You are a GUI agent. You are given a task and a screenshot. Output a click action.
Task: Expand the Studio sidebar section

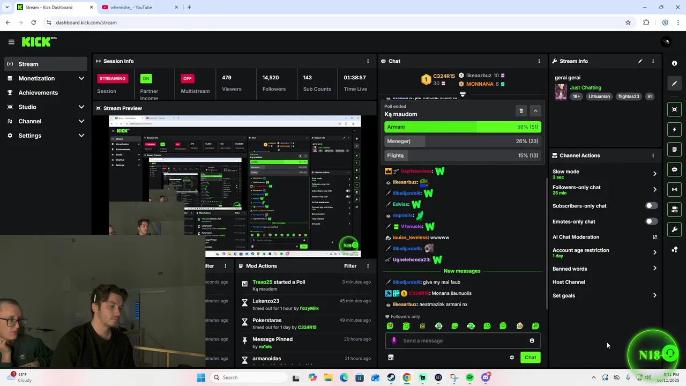[x=81, y=107]
